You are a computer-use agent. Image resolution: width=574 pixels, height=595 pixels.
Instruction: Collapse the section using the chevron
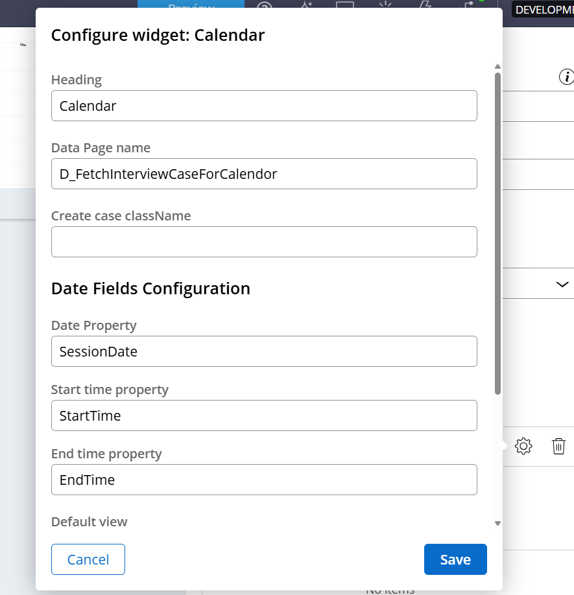[562, 284]
